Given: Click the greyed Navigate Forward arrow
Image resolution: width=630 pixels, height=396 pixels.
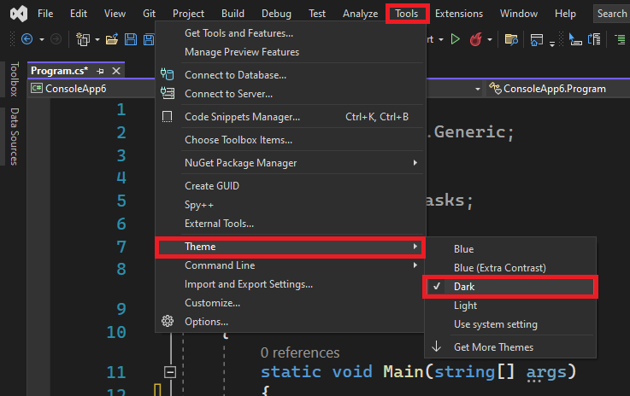Looking at the screenshot, I should click(x=56, y=39).
